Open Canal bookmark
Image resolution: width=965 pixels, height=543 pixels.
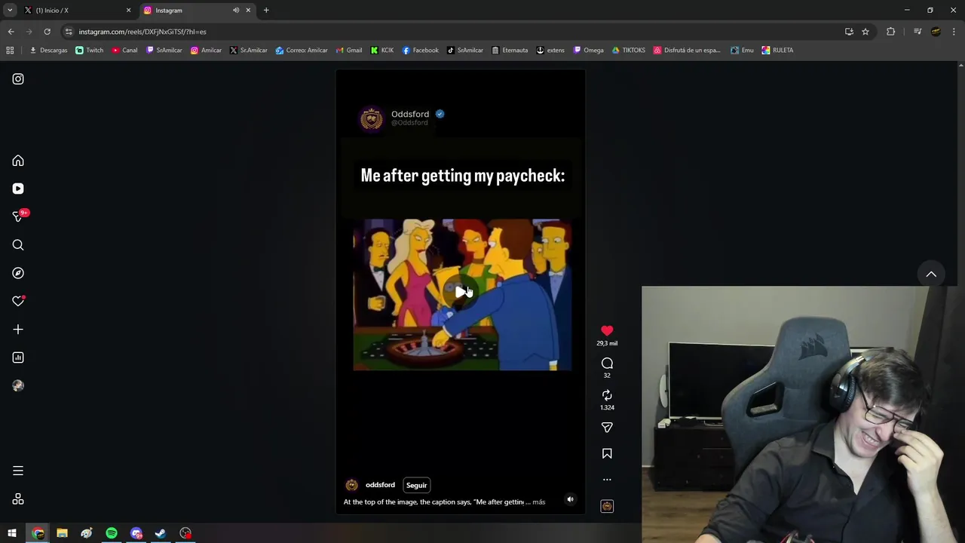[x=124, y=51]
